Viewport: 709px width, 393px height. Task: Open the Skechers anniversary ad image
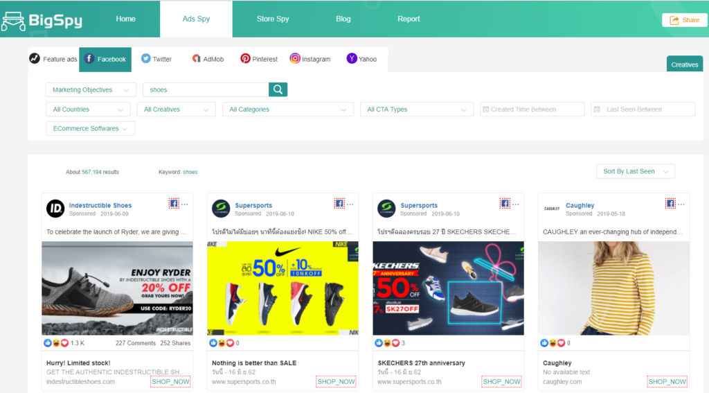pos(448,288)
